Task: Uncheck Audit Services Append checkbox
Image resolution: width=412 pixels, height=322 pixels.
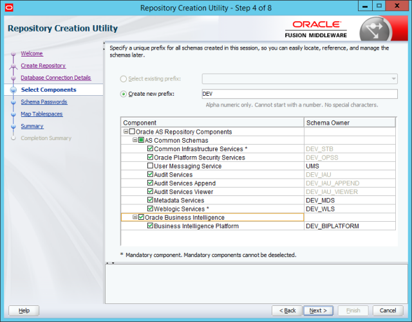Action: tap(150, 183)
